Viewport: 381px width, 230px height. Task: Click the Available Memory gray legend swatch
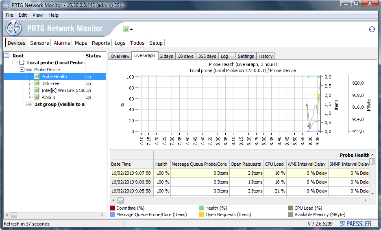tap(291, 215)
